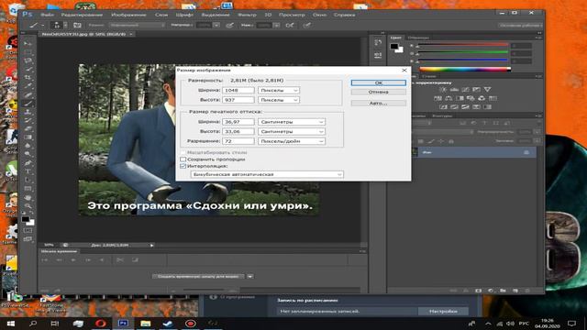Open the Окно menu

(319, 15)
